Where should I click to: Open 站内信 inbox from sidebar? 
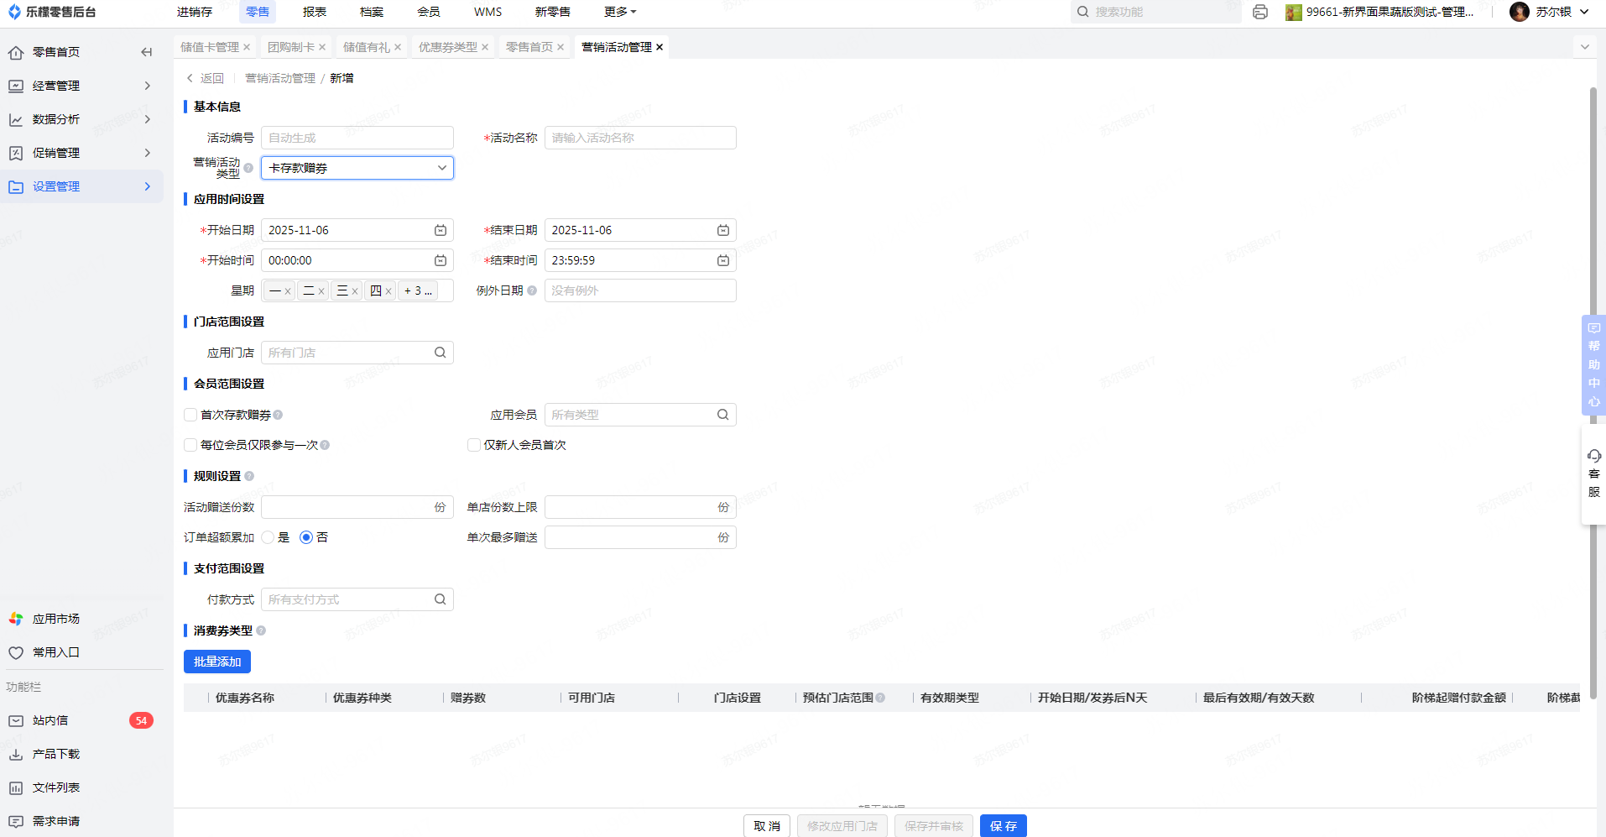click(x=50, y=720)
